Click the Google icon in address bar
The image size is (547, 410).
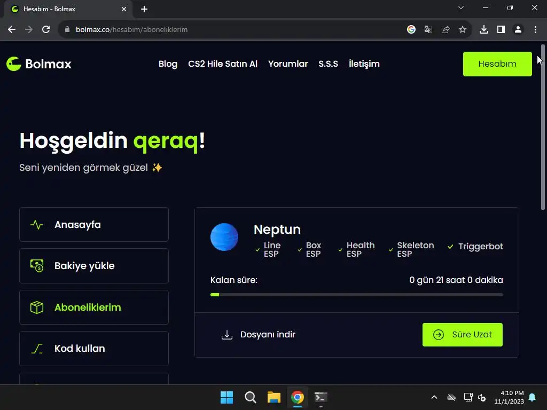tap(411, 30)
